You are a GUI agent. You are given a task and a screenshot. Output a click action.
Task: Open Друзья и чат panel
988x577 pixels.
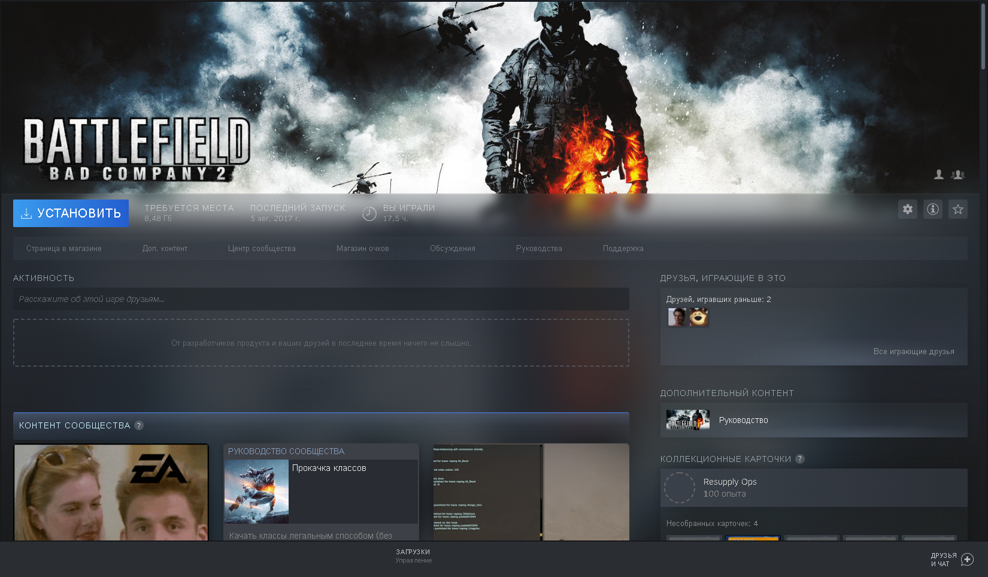click(944, 560)
